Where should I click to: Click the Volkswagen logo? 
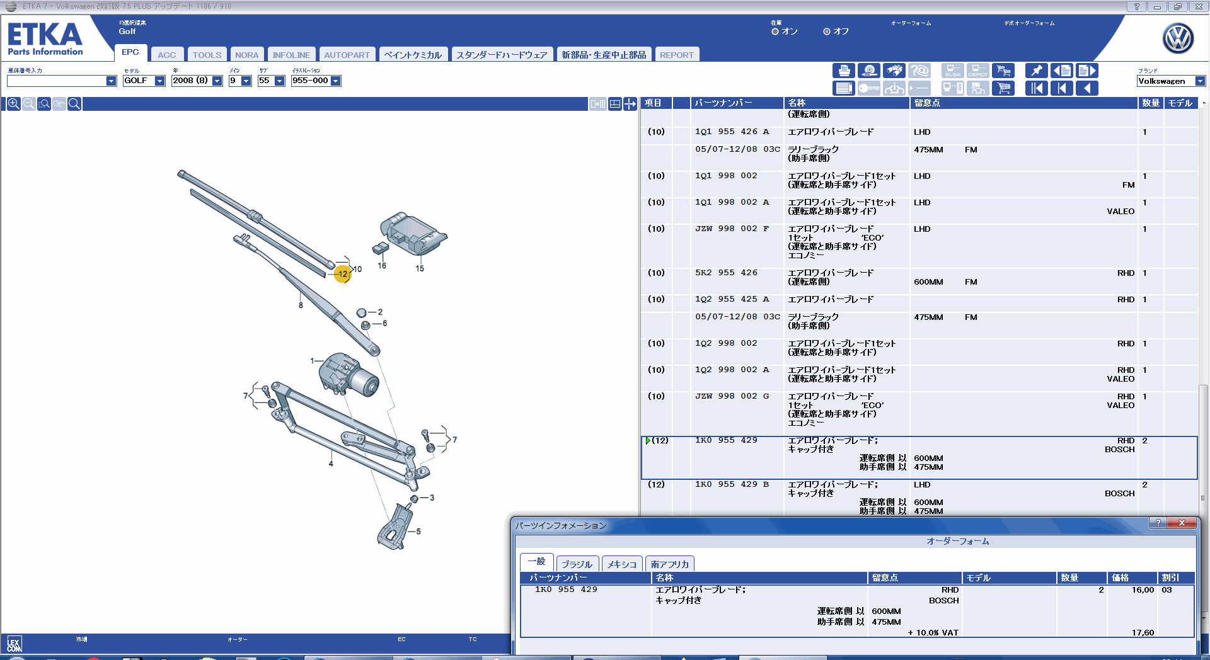tap(1178, 38)
